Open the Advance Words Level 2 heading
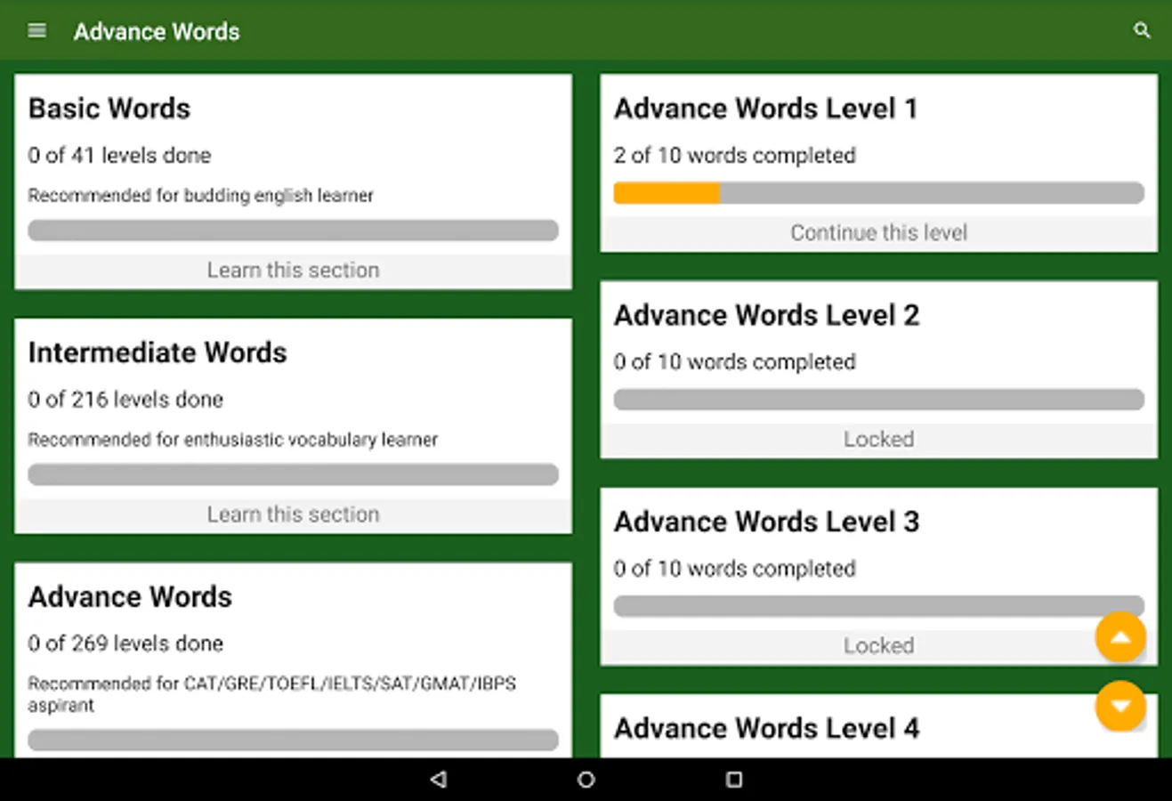The image size is (1172, 801). tap(766, 315)
